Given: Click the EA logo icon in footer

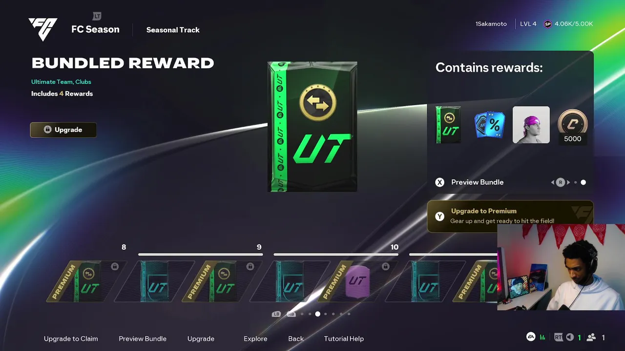Looking at the screenshot, I should 531,337.
